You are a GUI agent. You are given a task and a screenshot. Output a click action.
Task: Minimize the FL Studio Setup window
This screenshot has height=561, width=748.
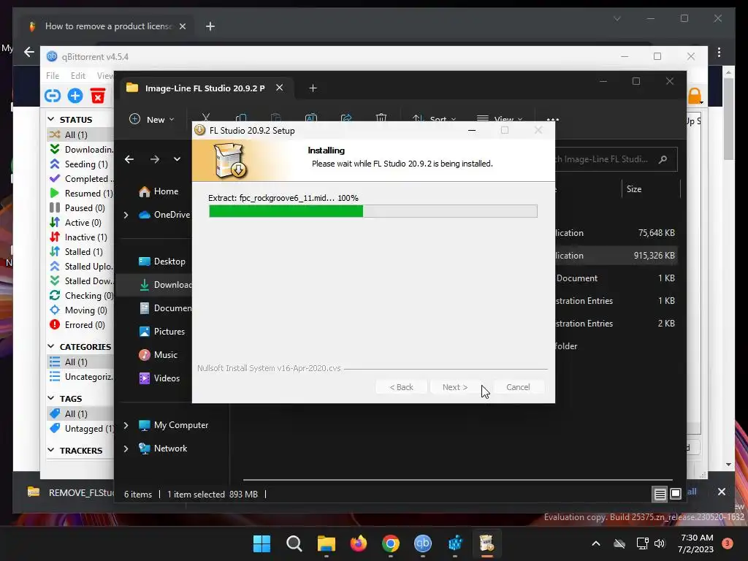pos(472,130)
